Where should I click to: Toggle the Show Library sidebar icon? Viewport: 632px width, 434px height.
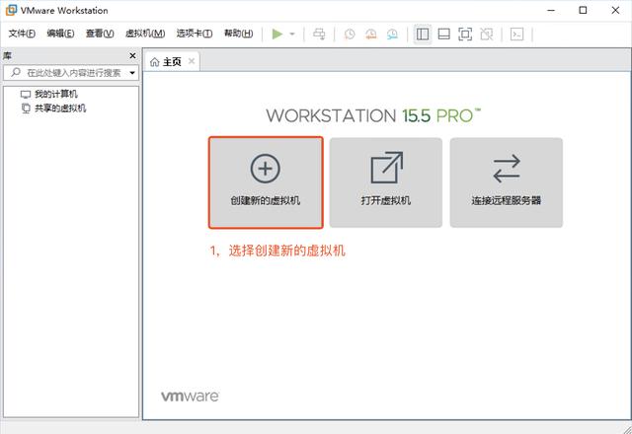423,35
